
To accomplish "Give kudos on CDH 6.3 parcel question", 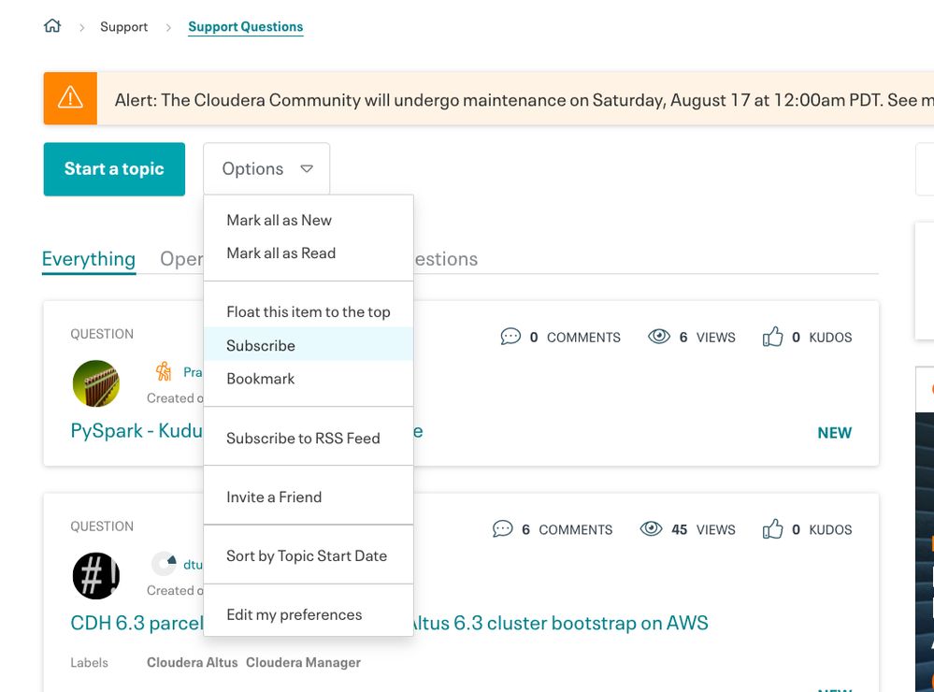I will click(x=772, y=529).
